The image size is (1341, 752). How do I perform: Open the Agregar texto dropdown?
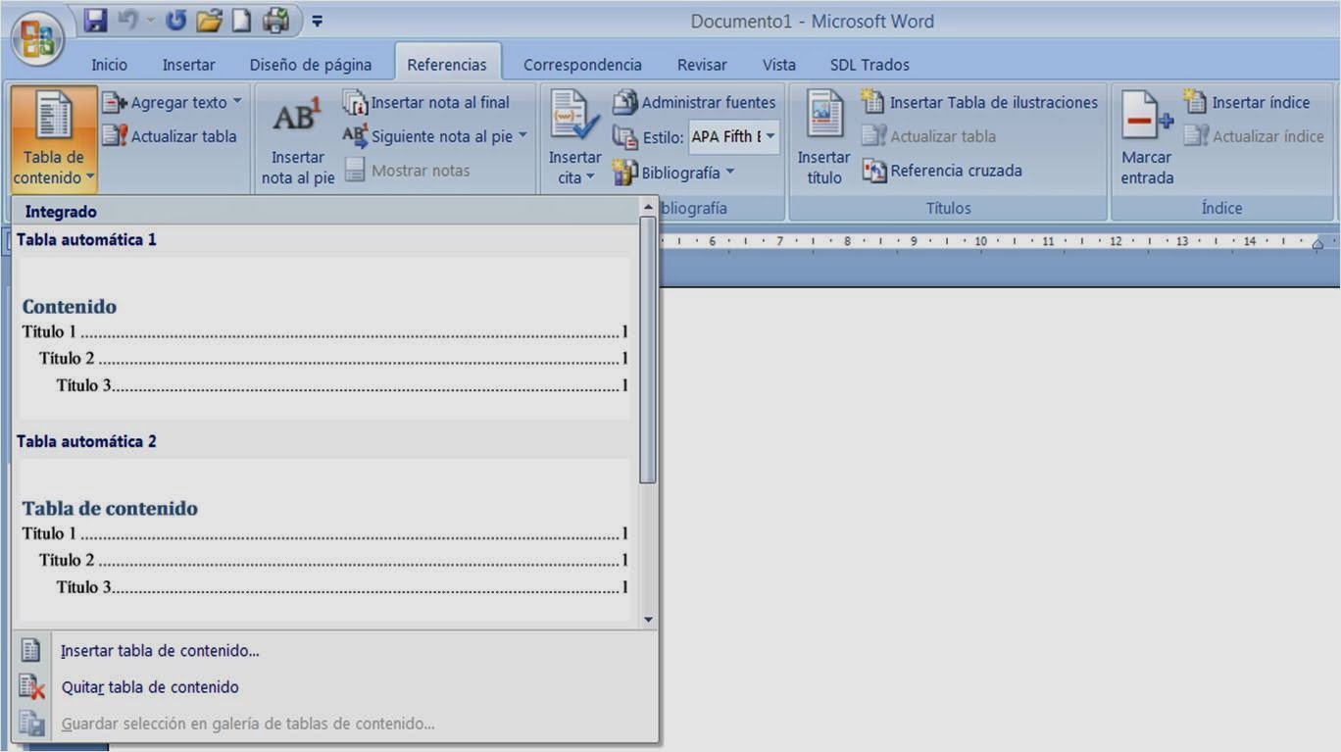[x=172, y=102]
